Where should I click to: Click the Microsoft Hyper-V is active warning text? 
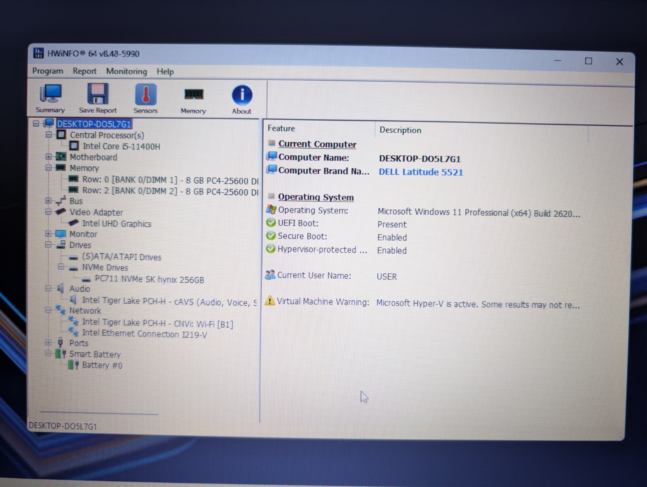478,304
